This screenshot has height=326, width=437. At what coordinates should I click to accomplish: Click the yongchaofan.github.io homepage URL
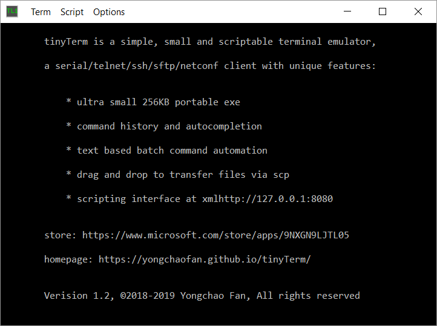click(x=205, y=259)
